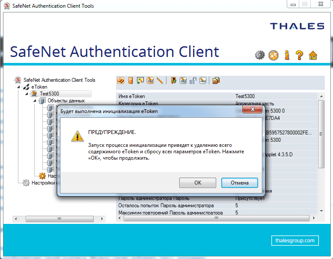Click the properties vertical scrollbar thumb

coord(321,134)
